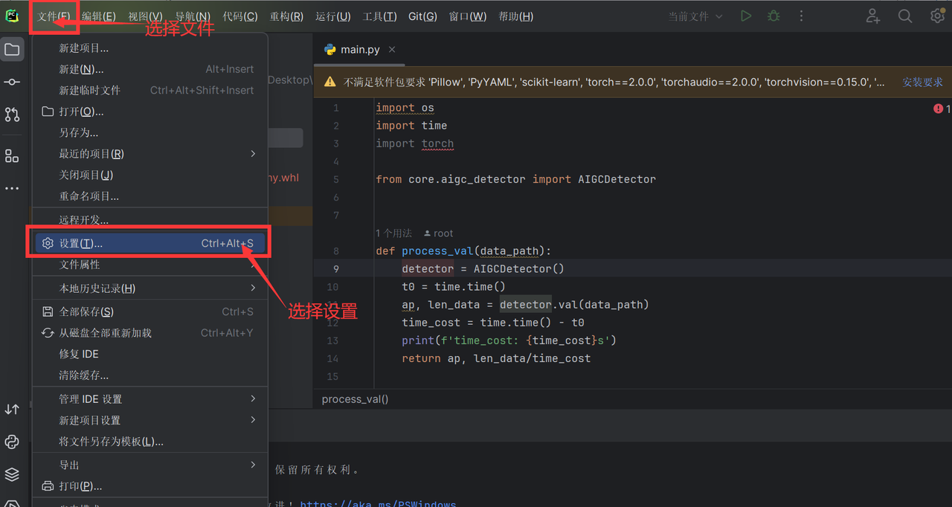Open the 帮助(H) menu
This screenshot has width=952, height=507.
tap(515, 16)
